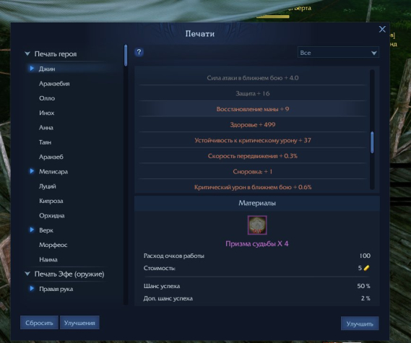Expand the Верк arrow icon
Image resolution: width=411 pixels, height=343 pixels.
32,230
